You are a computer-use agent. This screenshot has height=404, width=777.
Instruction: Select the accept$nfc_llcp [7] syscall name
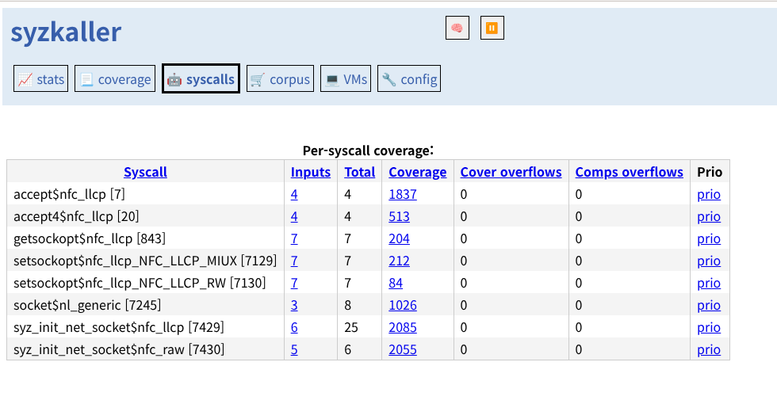pyautogui.click(x=70, y=194)
